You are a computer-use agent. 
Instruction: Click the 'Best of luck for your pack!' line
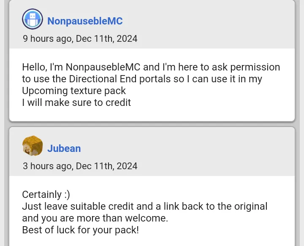pyautogui.click(x=81, y=230)
